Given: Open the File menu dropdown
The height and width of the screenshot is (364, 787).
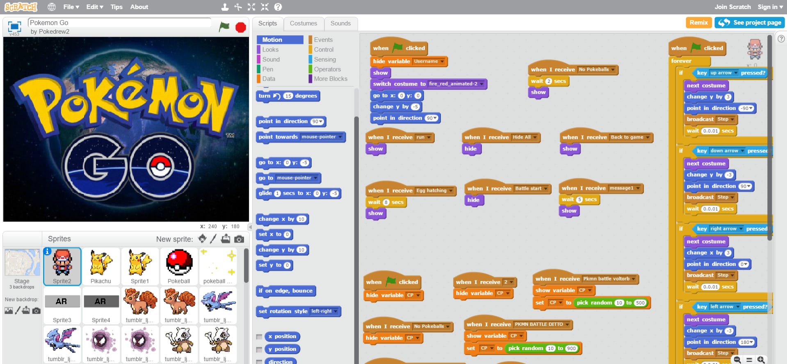Looking at the screenshot, I should (x=71, y=7).
